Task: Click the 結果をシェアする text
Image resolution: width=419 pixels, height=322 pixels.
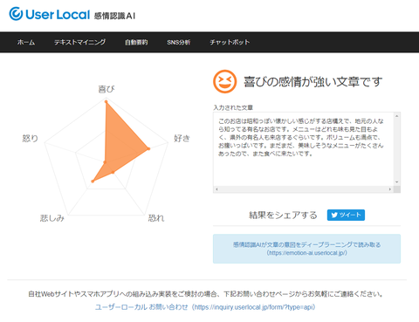Action: tap(283, 216)
